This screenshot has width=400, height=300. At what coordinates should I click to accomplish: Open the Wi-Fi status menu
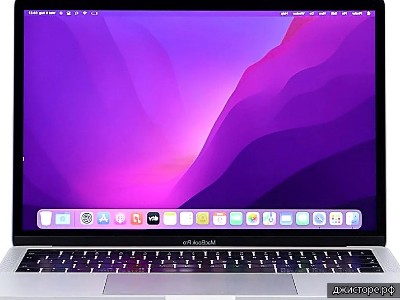tap(85, 13)
